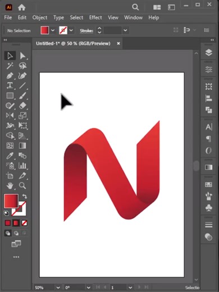Open the rotate view angle dropdown
This screenshot has width=219, height=292.
tap(88, 288)
